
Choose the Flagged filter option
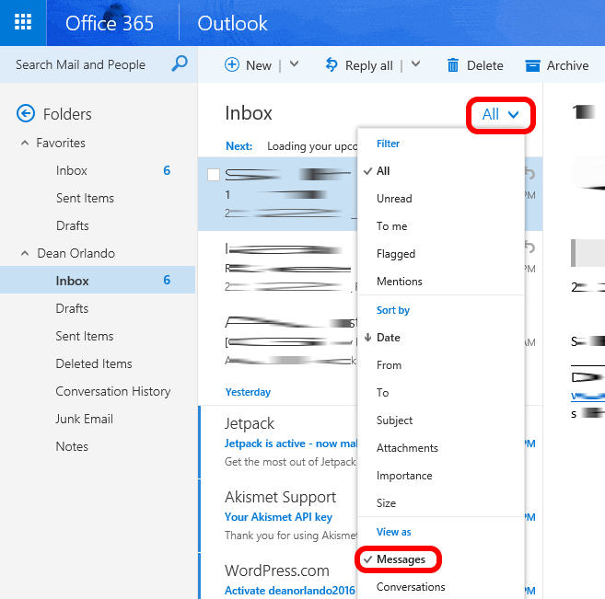pyautogui.click(x=396, y=254)
